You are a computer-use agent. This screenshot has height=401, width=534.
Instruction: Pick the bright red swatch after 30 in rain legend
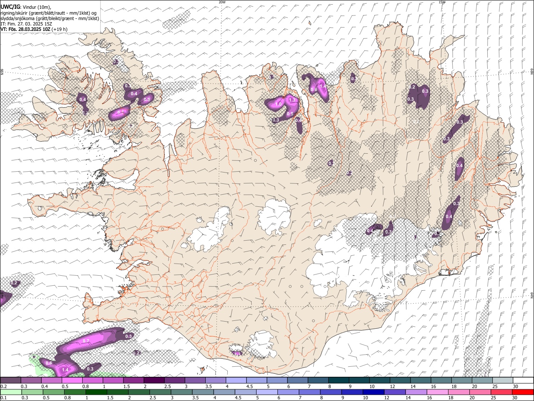click(523, 392)
